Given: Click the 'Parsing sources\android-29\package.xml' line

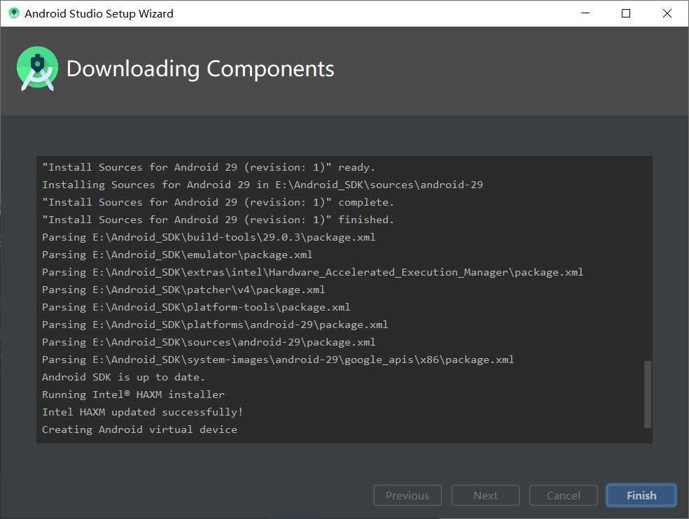Looking at the screenshot, I should point(209,342).
